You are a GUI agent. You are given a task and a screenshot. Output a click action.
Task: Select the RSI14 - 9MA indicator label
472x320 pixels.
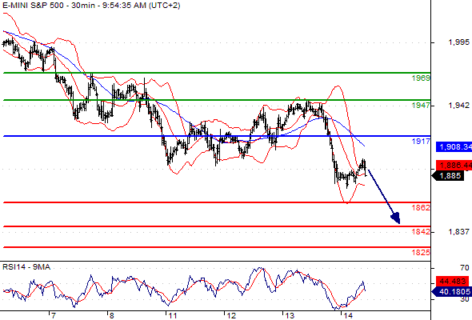(26, 267)
